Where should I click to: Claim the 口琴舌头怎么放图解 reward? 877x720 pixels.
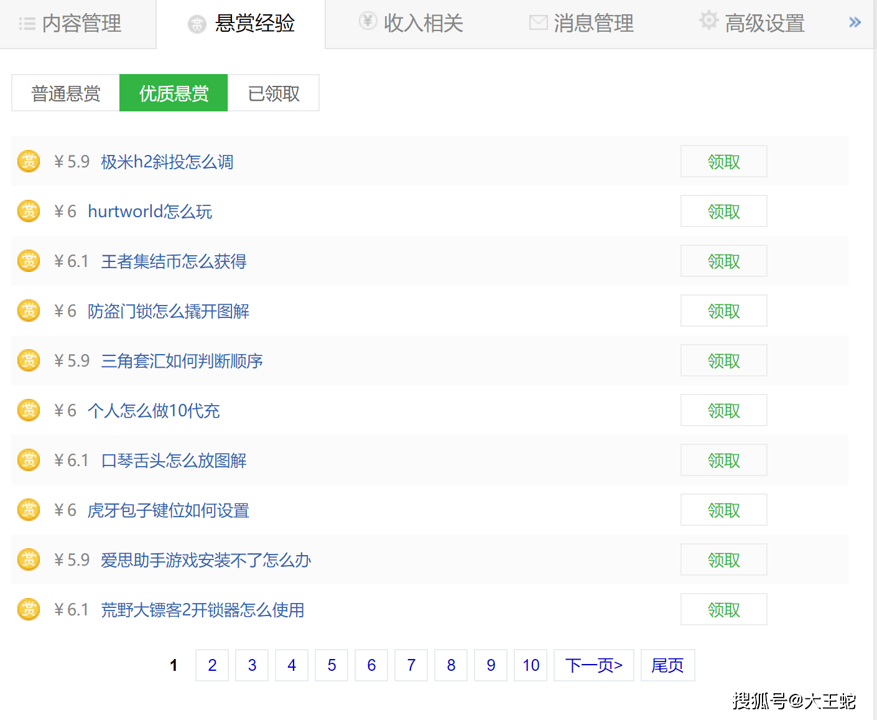tap(724, 461)
